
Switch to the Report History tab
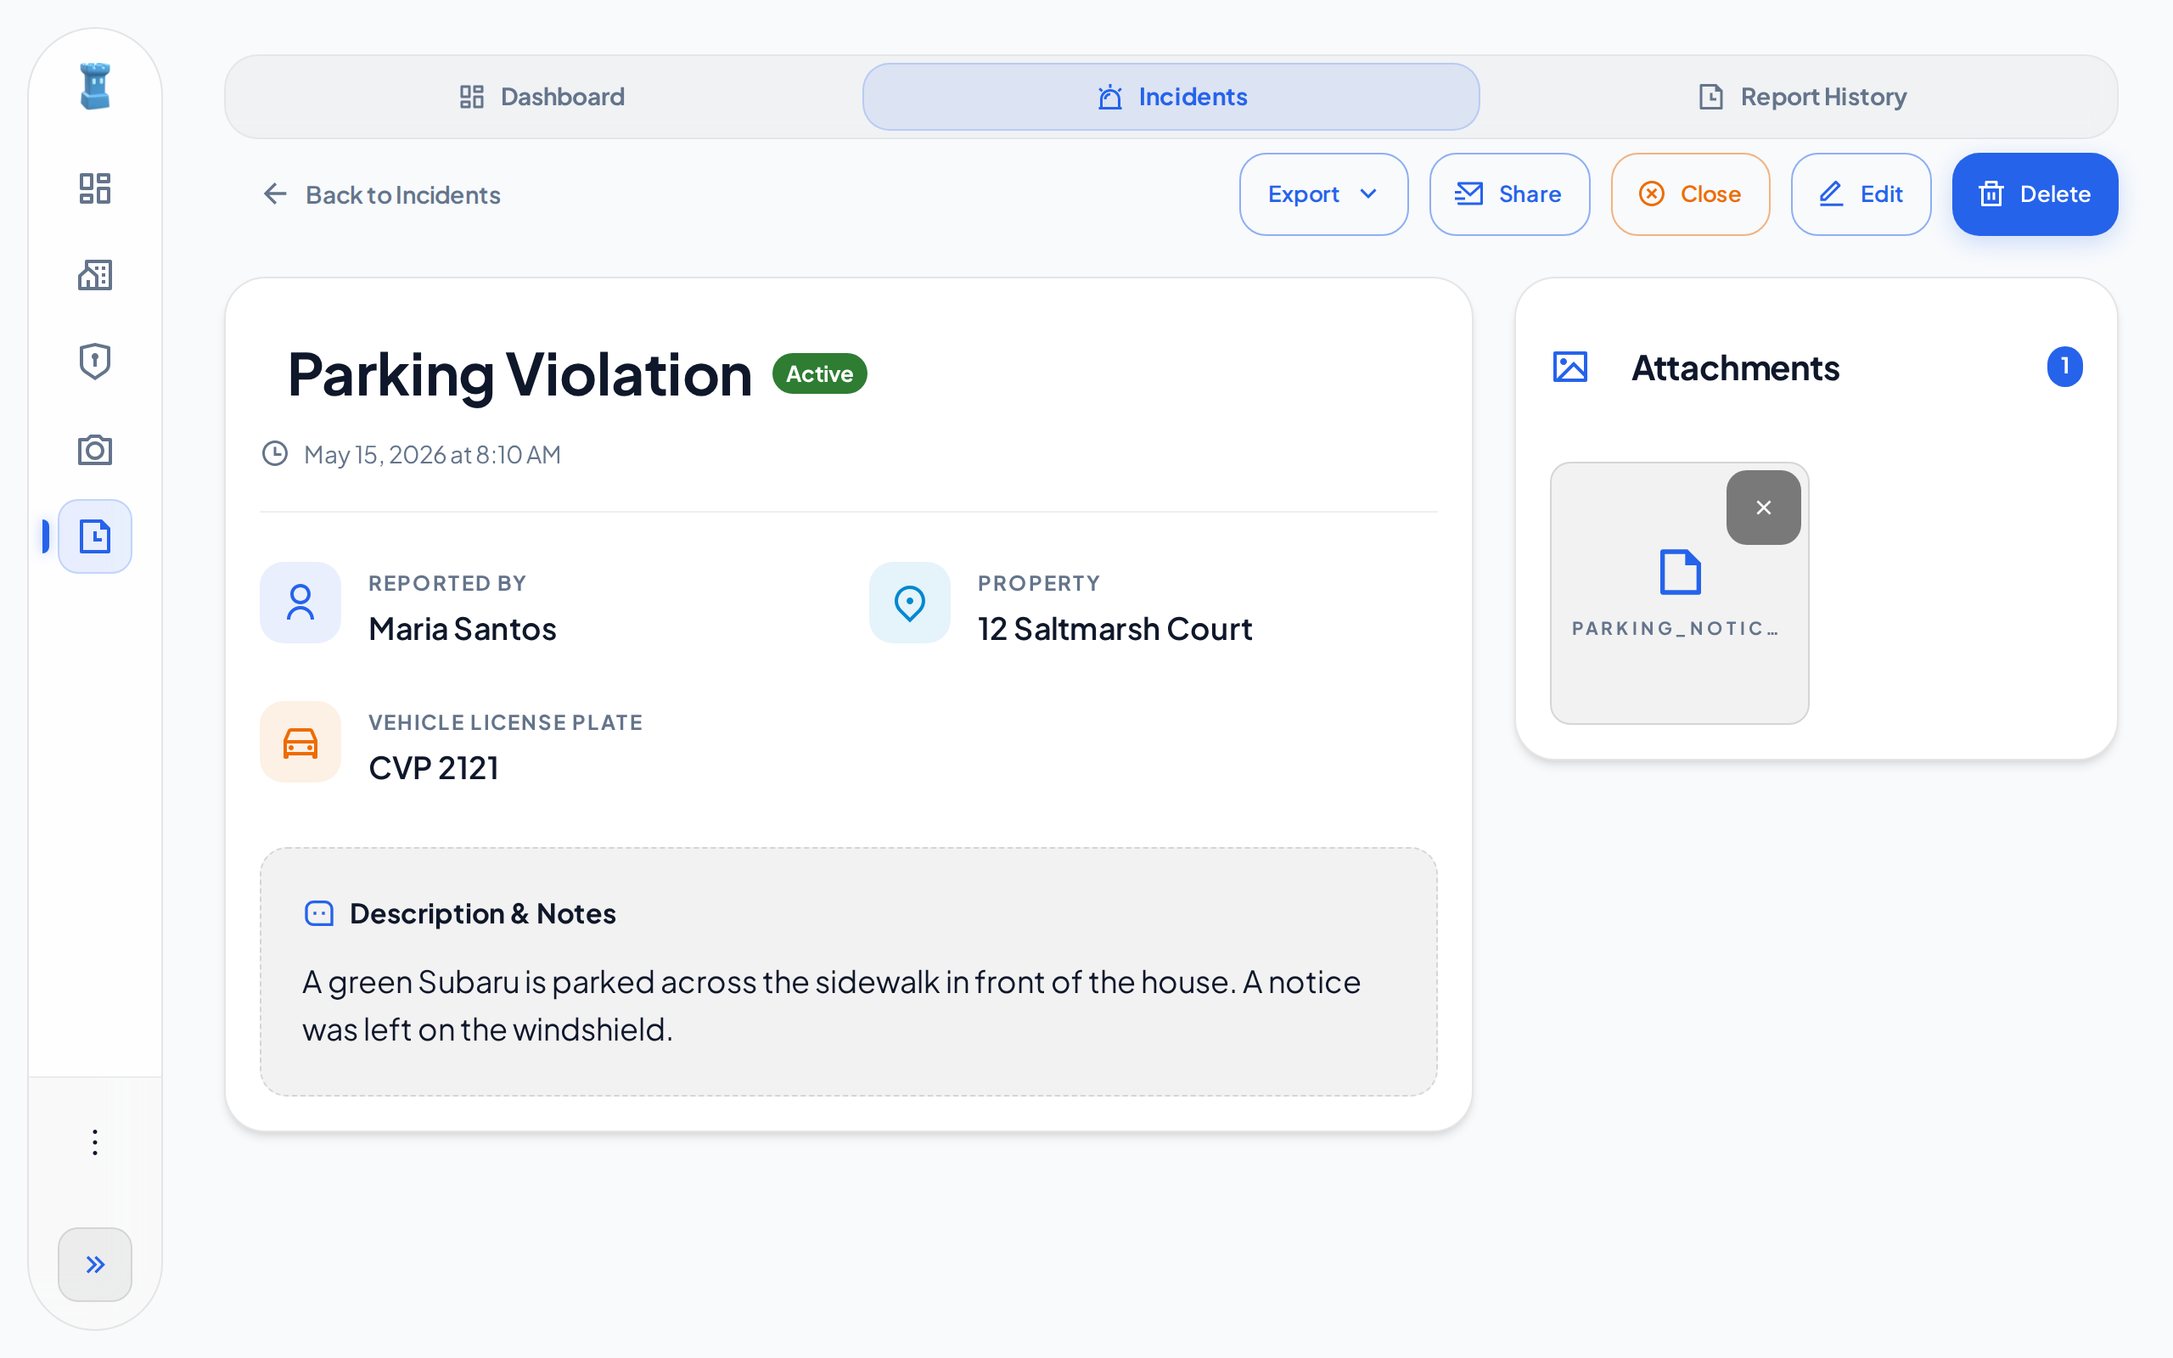tap(1801, 97)
